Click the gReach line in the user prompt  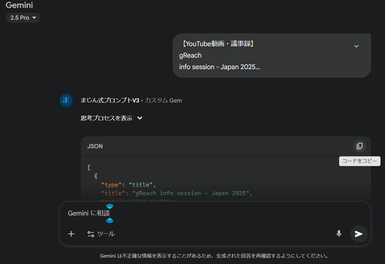point(190,55)
